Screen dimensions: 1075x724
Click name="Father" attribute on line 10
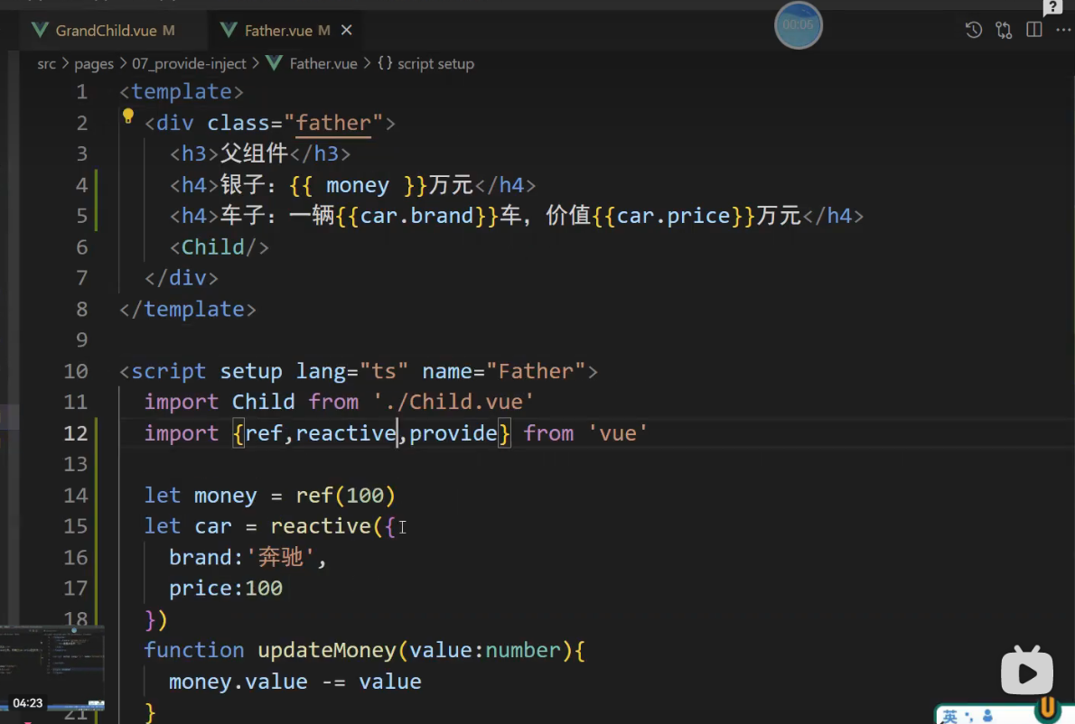pos(503,371)
